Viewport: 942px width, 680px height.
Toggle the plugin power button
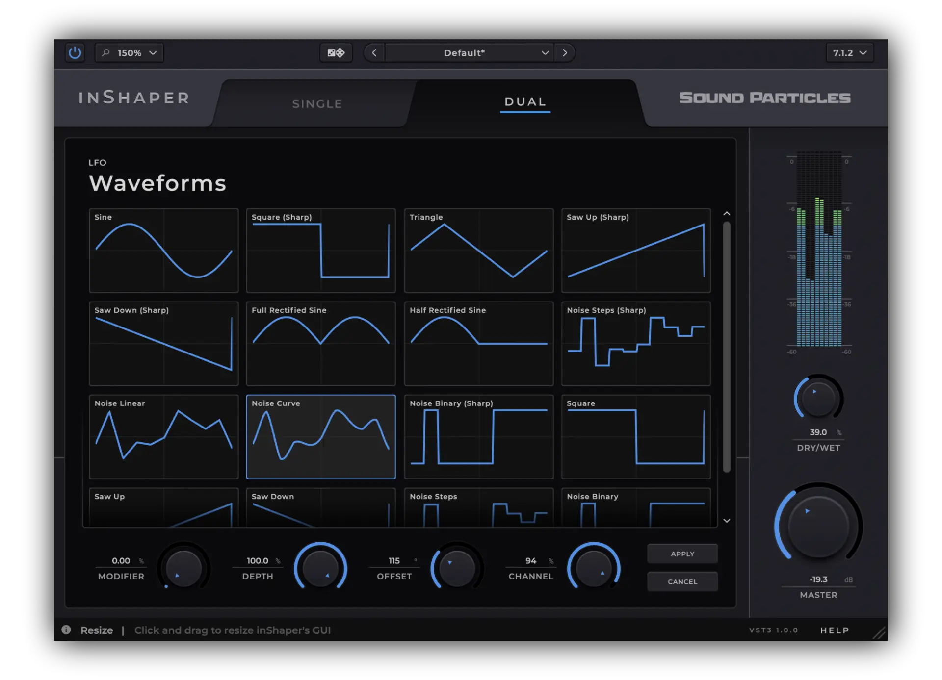[75, 52]
